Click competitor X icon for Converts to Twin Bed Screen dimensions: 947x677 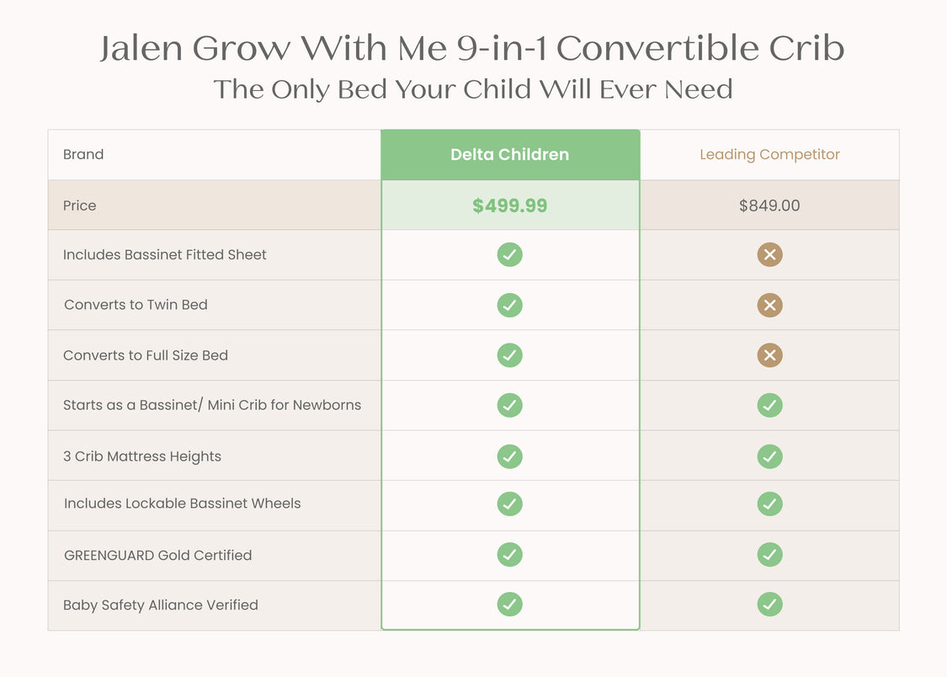(770, 305)
